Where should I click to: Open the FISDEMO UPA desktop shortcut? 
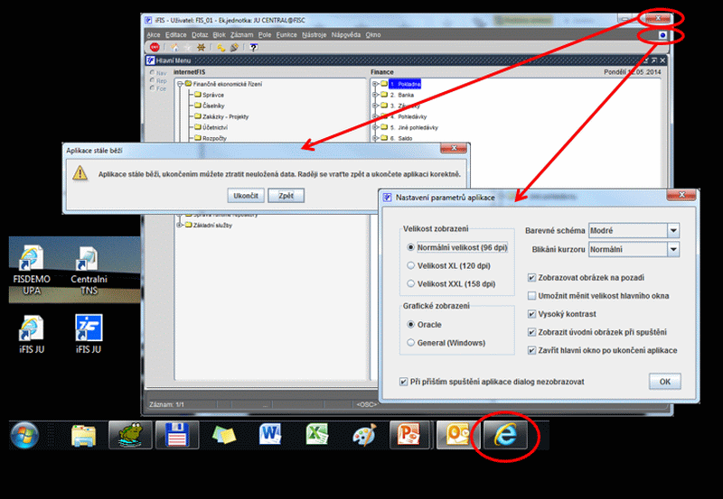coord(32,270)
